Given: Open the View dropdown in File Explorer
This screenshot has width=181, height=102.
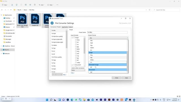Looking at the screenshot, I should [50, 5].
